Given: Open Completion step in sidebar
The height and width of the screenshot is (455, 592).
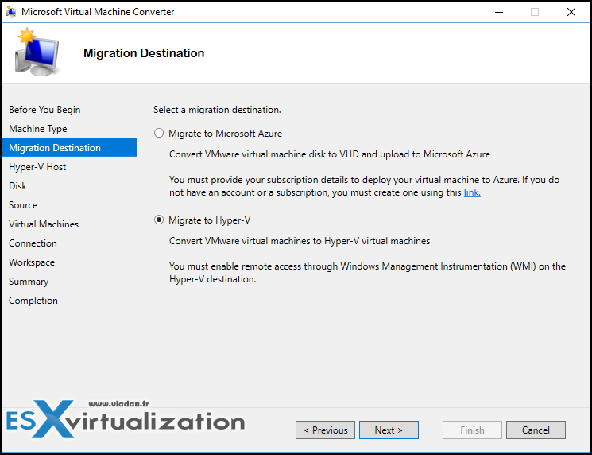Looking at the screenshot, I should (x=33, y=301).
